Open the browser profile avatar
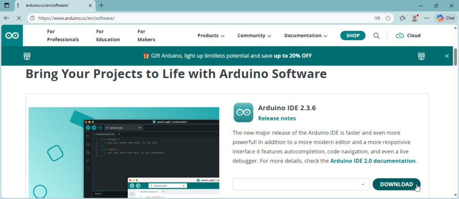The height and width of the screenshot is (199, 459). coord(415,18)
